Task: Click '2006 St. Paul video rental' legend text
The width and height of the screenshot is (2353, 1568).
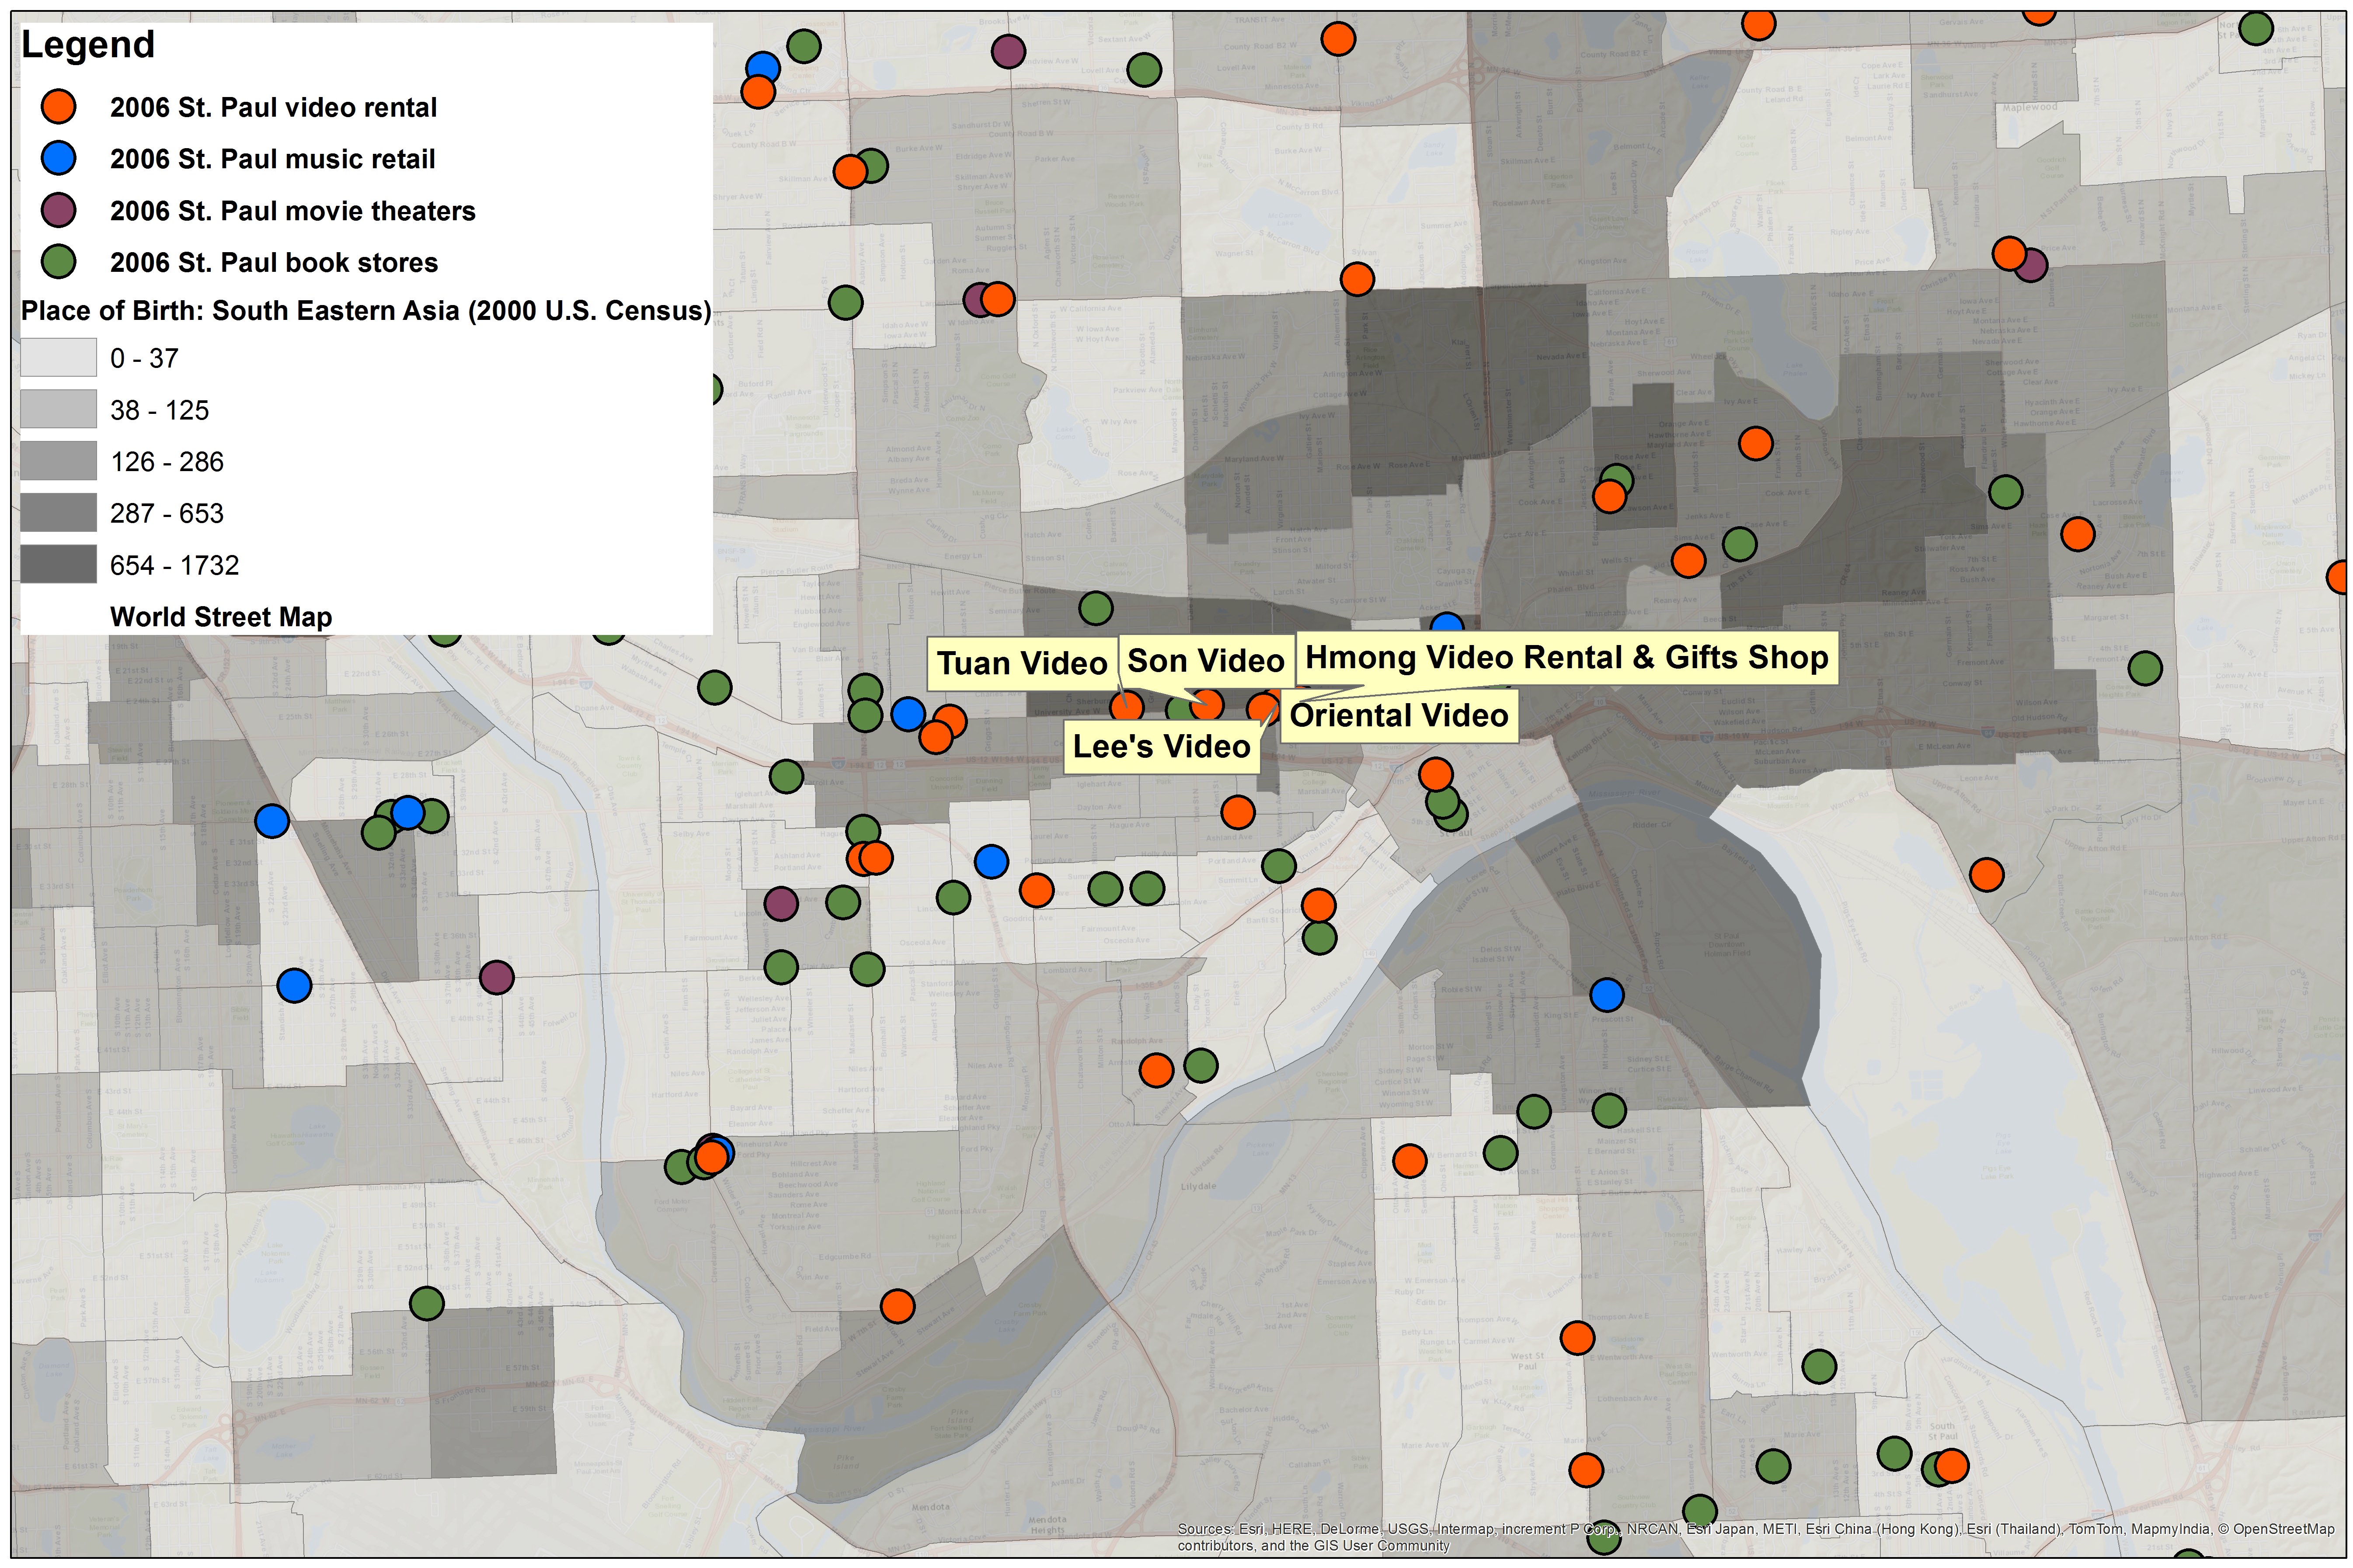Action: [273, 107]
